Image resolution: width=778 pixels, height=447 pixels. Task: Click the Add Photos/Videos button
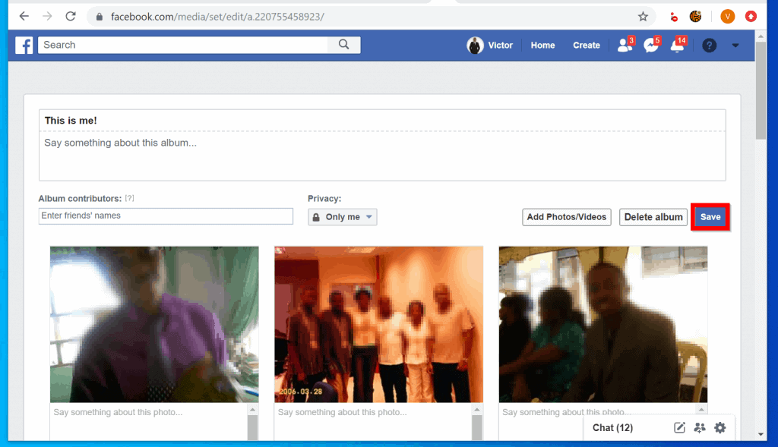pos(567,217)
